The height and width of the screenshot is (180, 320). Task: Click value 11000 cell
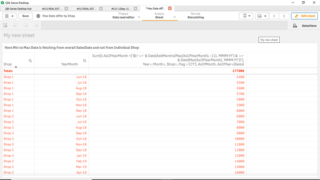240,145
